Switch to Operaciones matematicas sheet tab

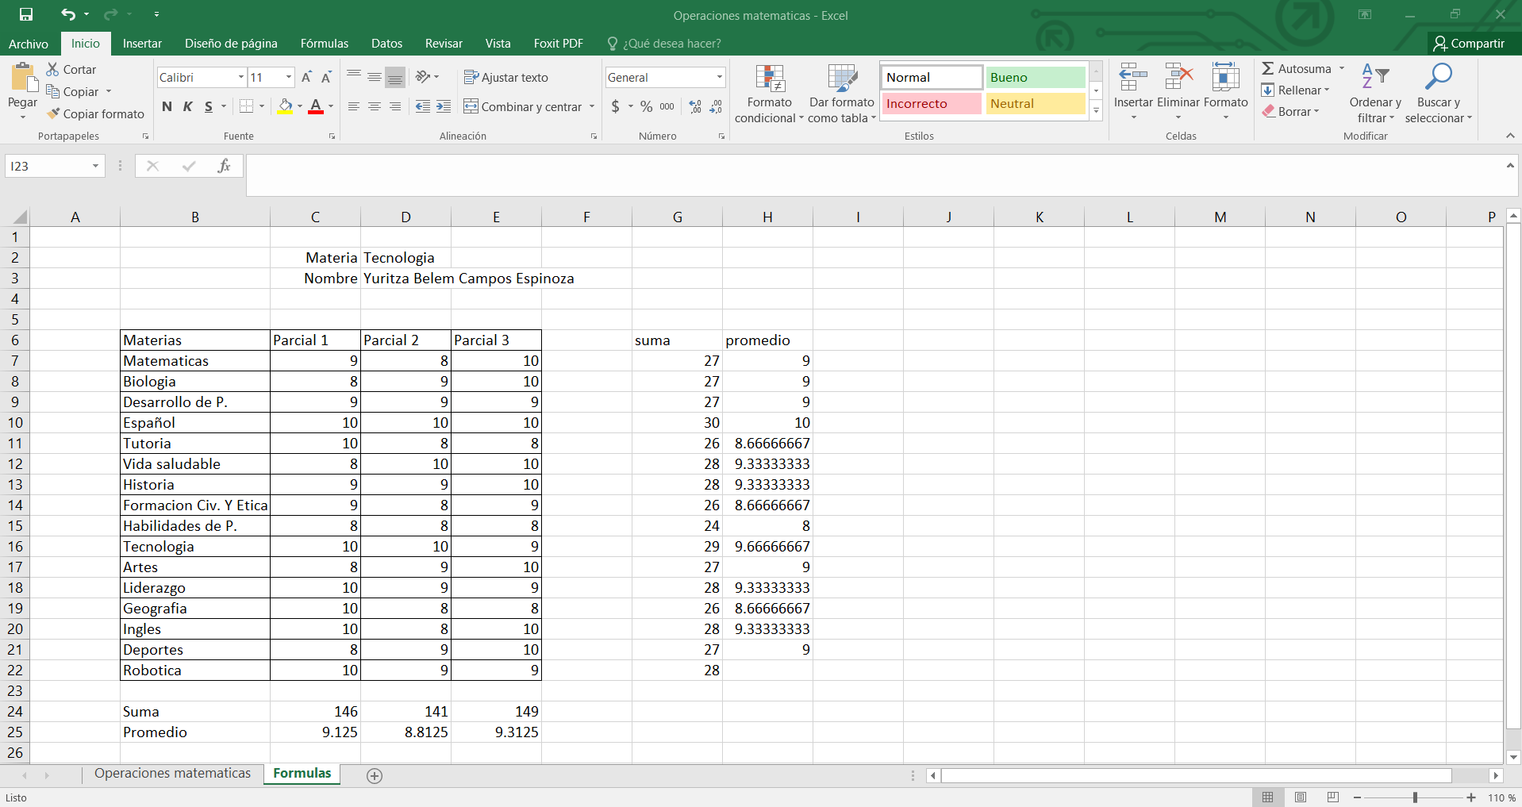point(172,774)
